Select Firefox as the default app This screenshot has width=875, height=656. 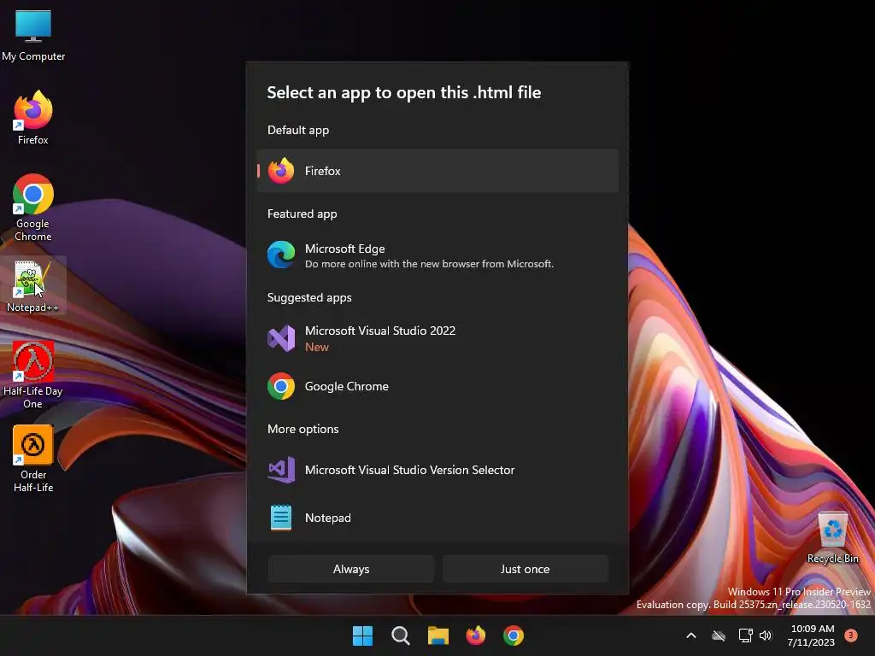[437, 171]
